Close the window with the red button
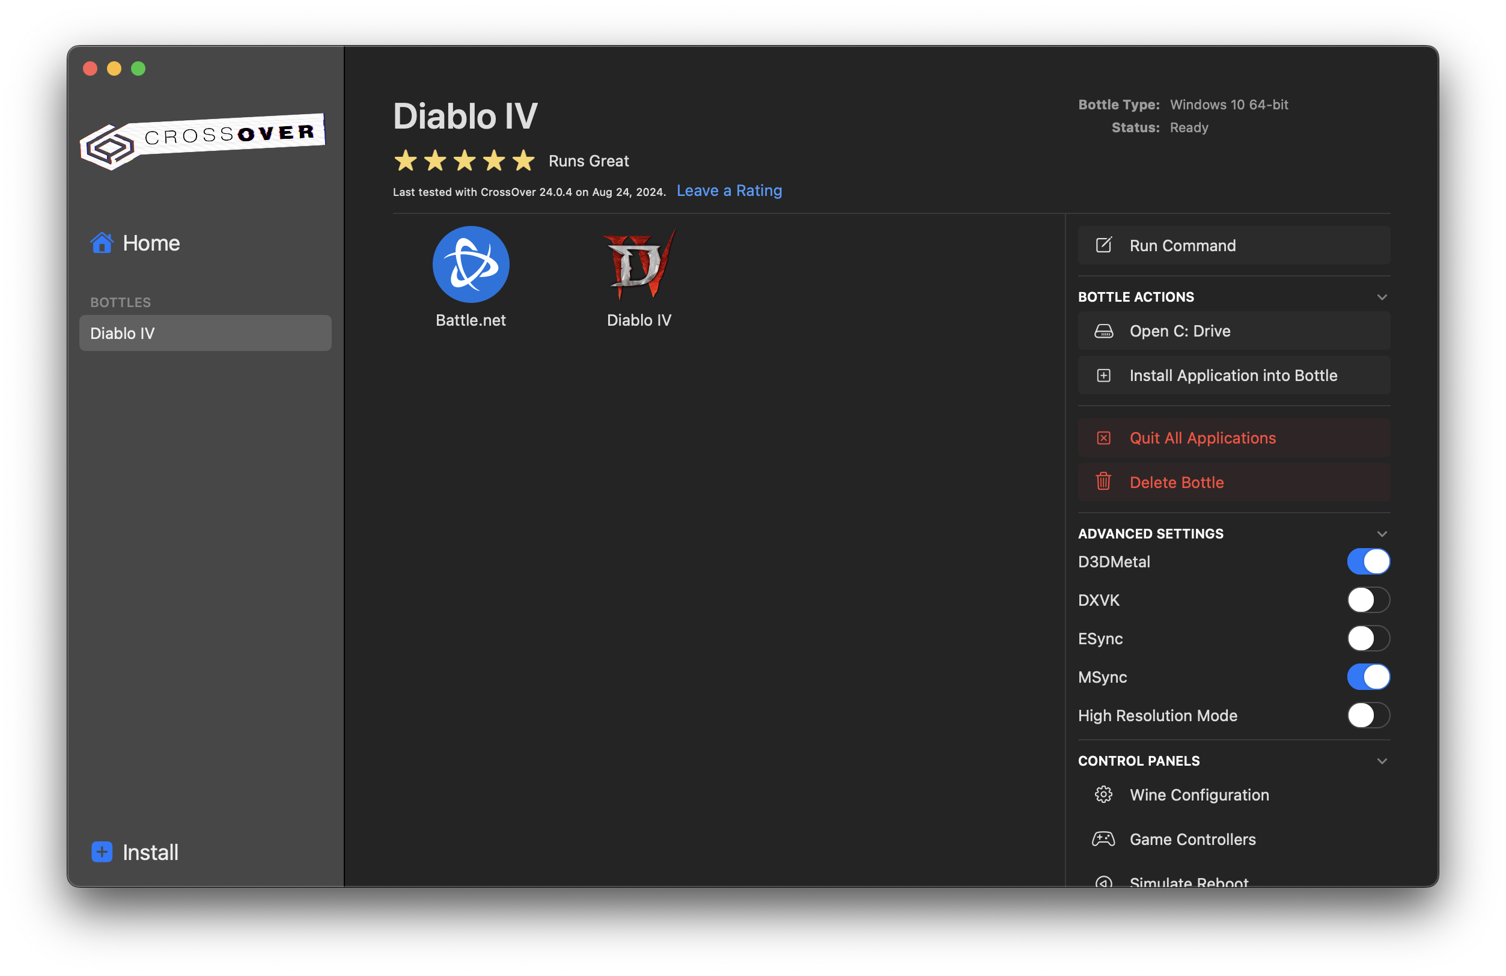Screen dimensions: 1506x976 point(90,69)
